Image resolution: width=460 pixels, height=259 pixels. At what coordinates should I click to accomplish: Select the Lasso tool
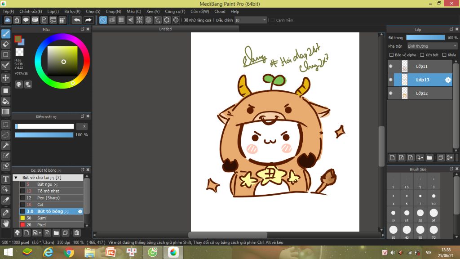pyautogui.click(x=5, y=135)
